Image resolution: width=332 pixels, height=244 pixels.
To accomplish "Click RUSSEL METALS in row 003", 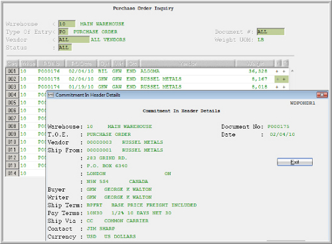I will tap(161, 87).
